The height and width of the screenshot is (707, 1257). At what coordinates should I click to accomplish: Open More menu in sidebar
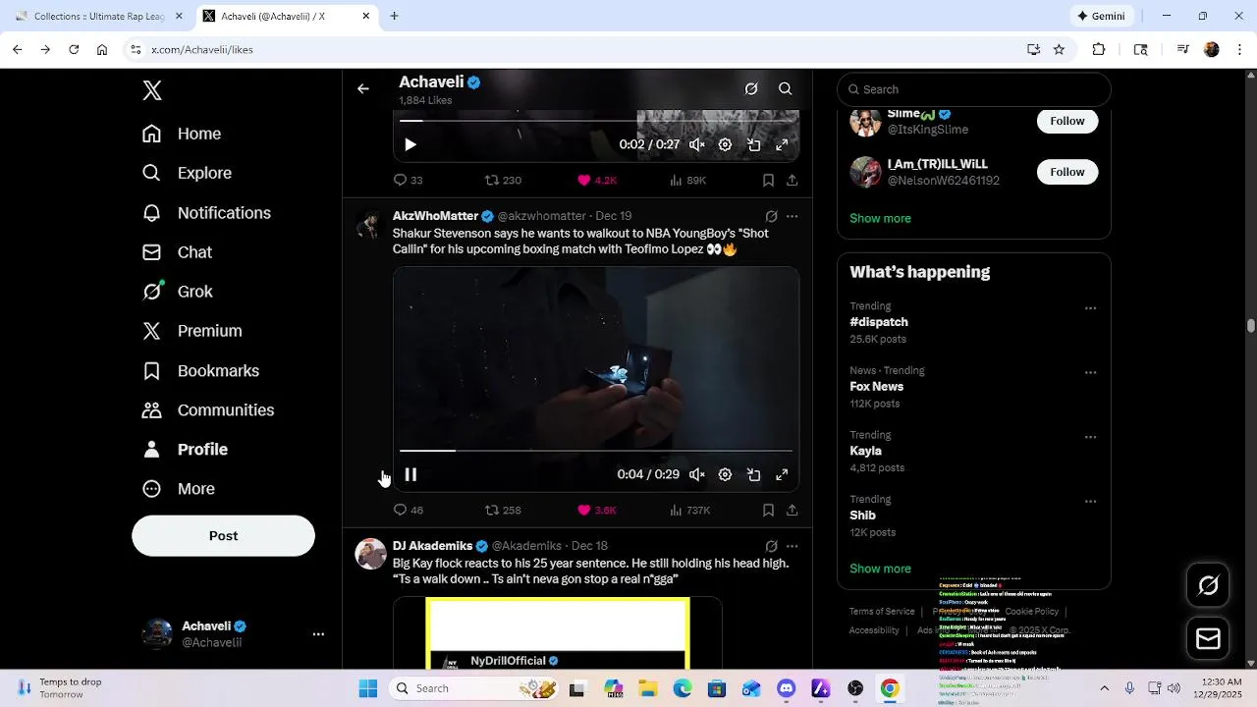tap(179, 489)
